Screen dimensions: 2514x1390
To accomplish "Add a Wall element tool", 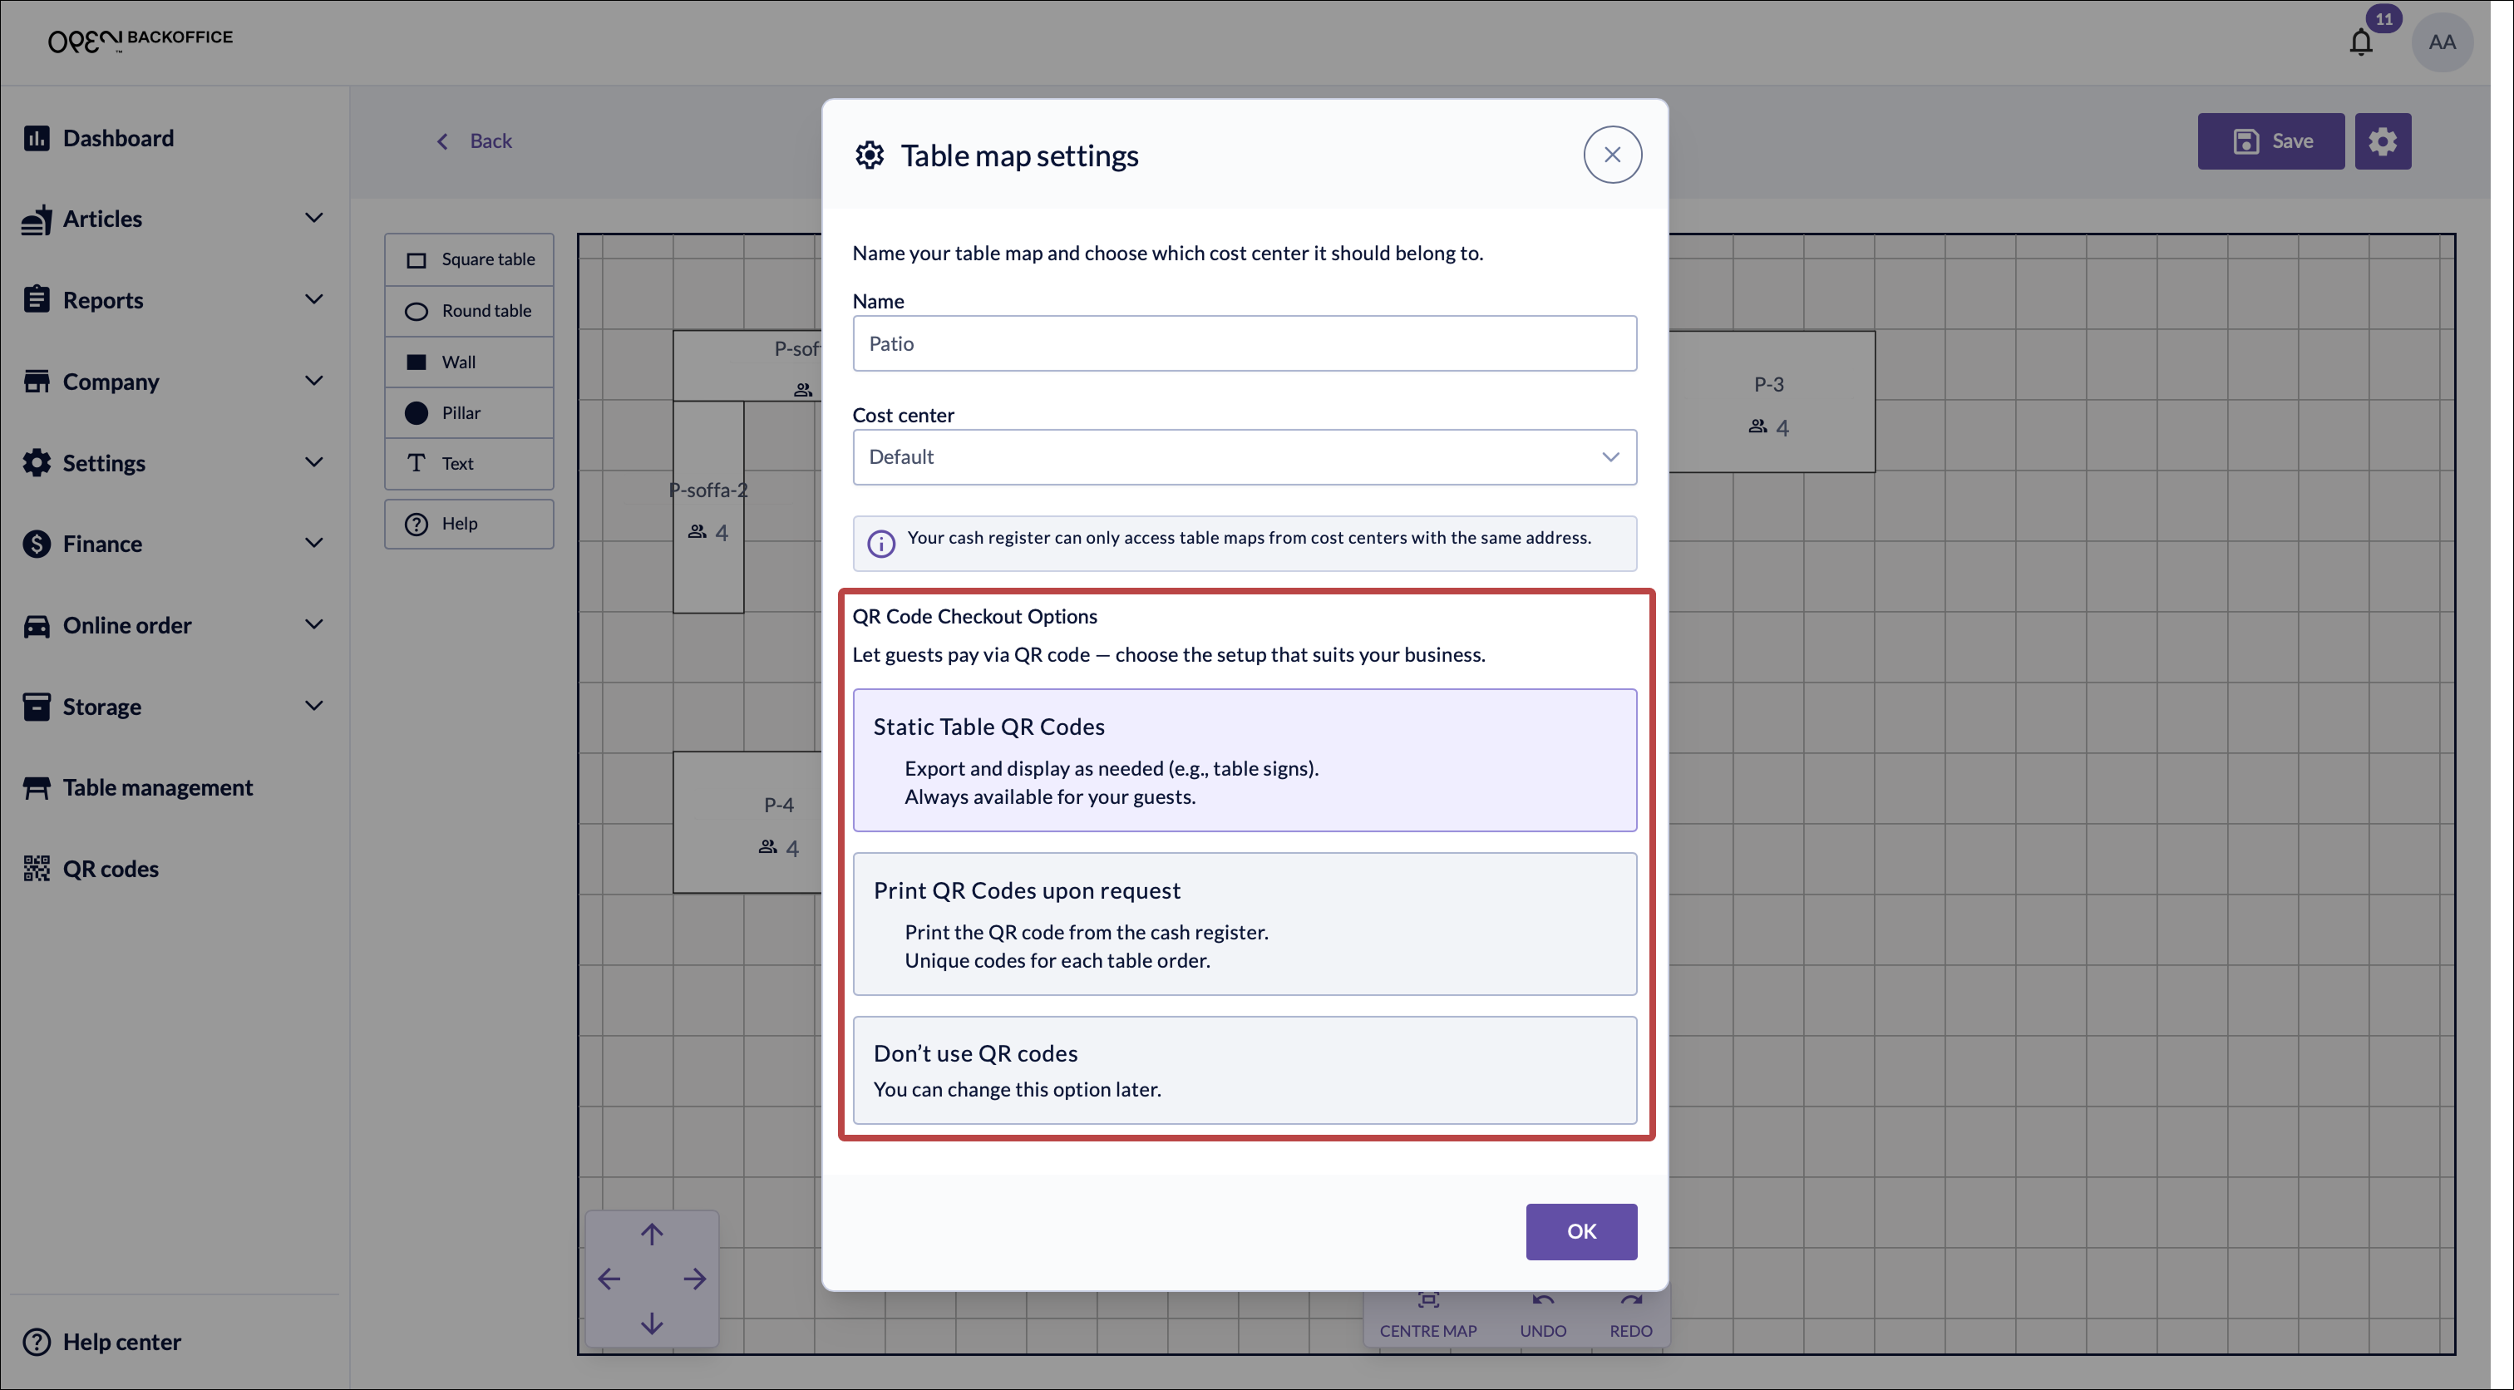I will (470, 362).
